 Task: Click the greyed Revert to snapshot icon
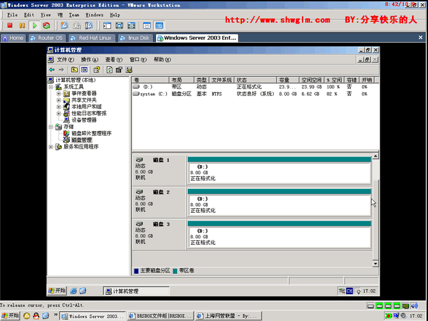click(76, 26)
